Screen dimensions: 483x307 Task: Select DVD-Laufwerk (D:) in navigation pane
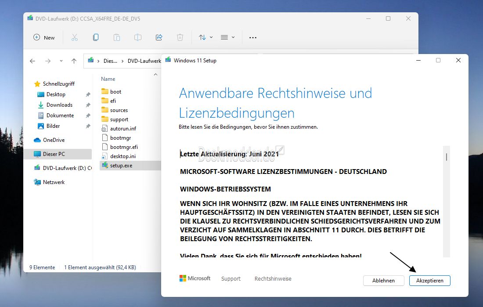[x=63, y=168]
